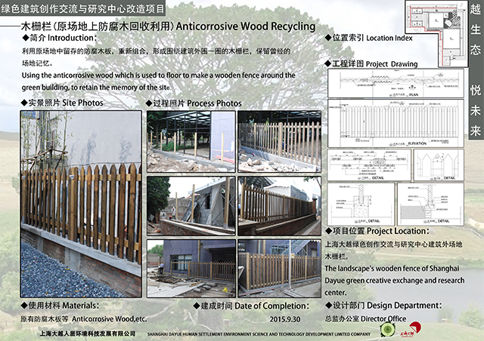This screenshot has height=341, width=484.
Task: Open process photo of posts on brick wall
Action: point(191,206)
